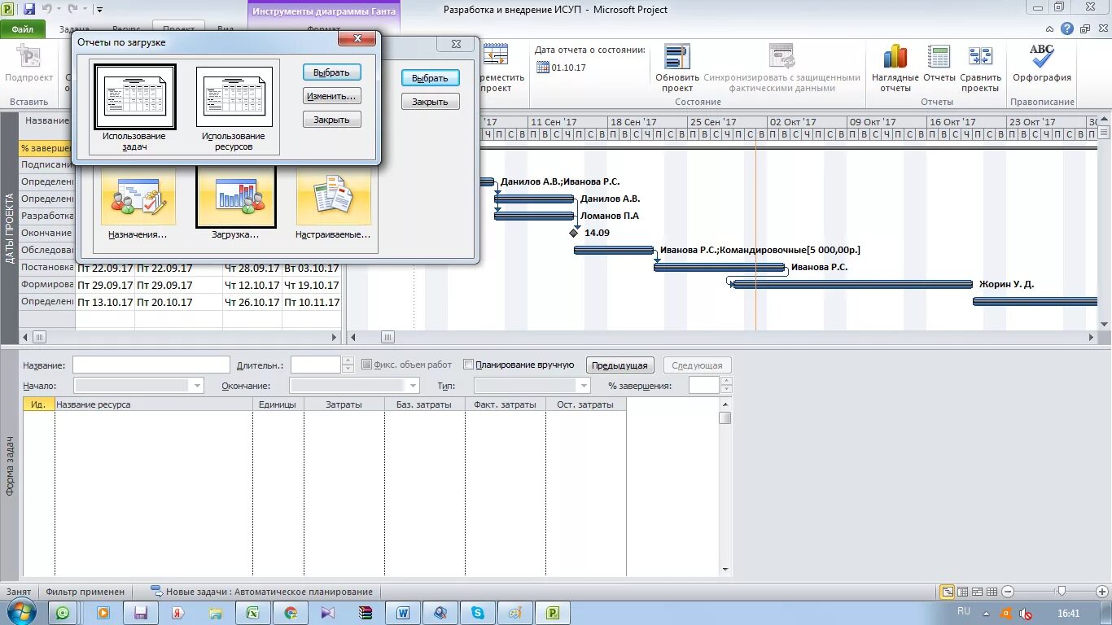Screen dimensions: 1112x625
Task: Open the Тип dropdown
Action: pyautogui.click(x=583, y=386)
